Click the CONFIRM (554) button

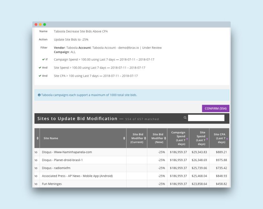coord(215,108)
